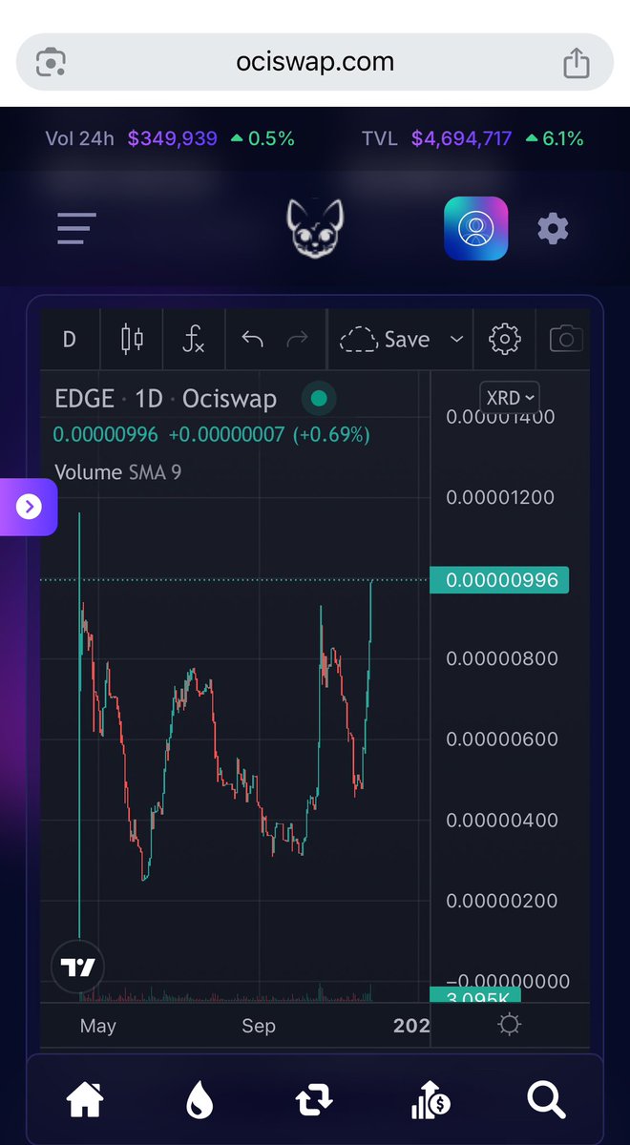Click the 0.00000200 axis value

501,901
